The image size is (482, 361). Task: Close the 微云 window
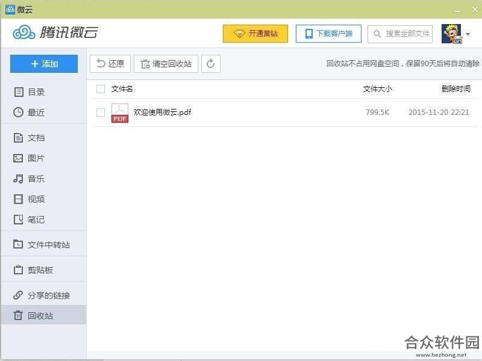pos(475,10)
